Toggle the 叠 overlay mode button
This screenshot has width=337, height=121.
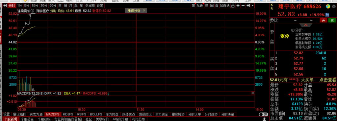point(217,6)
